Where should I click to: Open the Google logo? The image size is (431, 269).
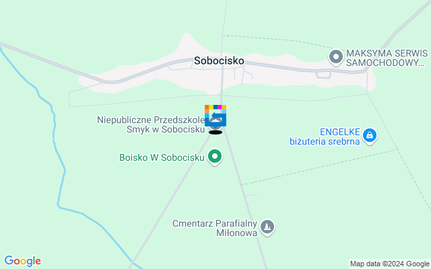(x=23, y=261)
